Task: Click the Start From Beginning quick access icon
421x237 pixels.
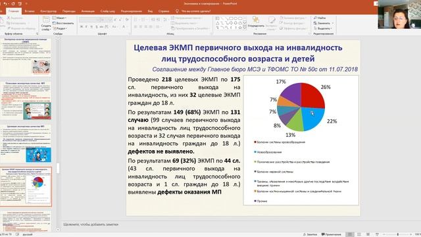Action: [x=20, y=4]
